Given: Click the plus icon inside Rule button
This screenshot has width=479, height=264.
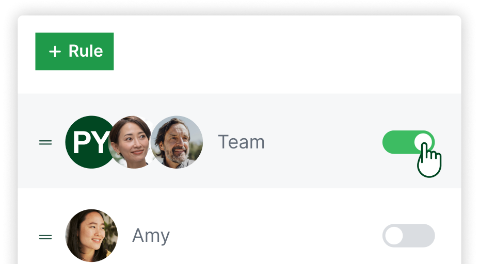Looking at the screenshot, I should [55, 52].
